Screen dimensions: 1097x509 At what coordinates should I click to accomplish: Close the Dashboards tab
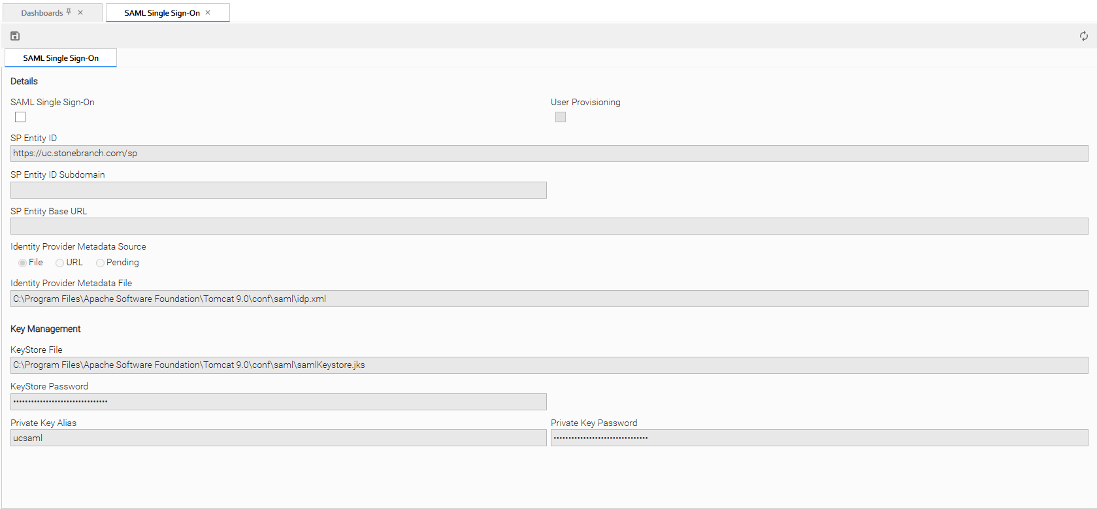point(80,12)
